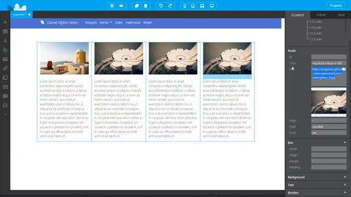Click the checkbox form icon in sidebar
The width and height of the screenshot is (351, 197).
point(5,105)
